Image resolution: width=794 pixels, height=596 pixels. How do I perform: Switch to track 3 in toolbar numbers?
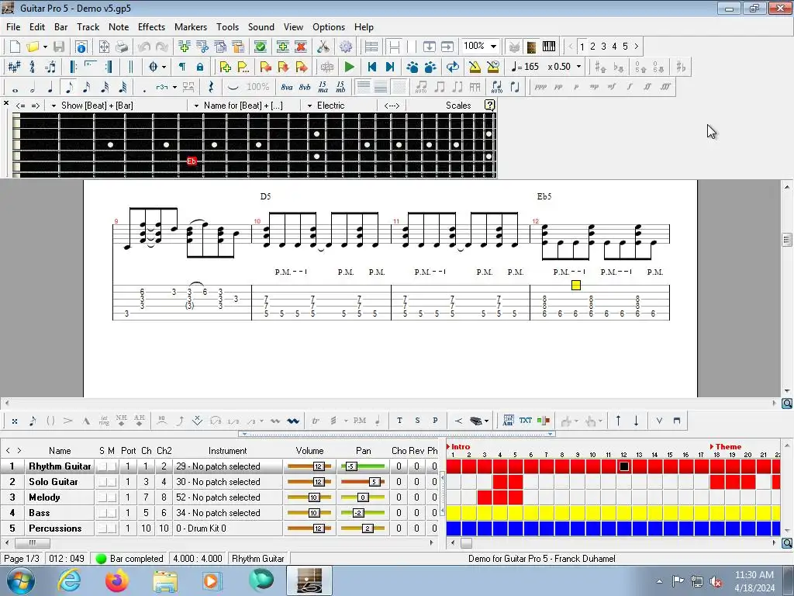click(603, 47)
